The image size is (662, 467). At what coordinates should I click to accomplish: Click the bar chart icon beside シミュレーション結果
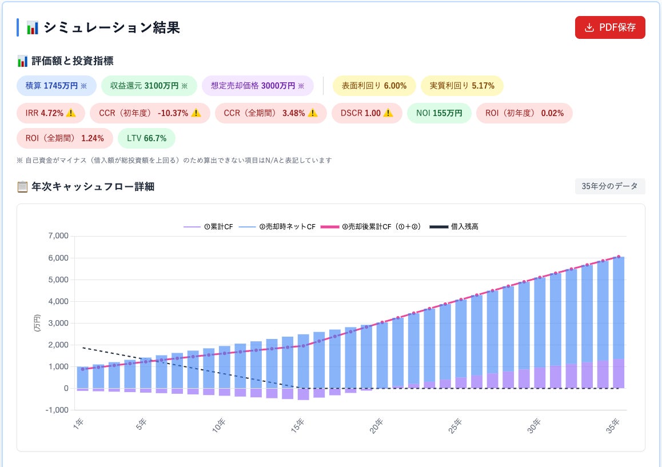[33, 28]
